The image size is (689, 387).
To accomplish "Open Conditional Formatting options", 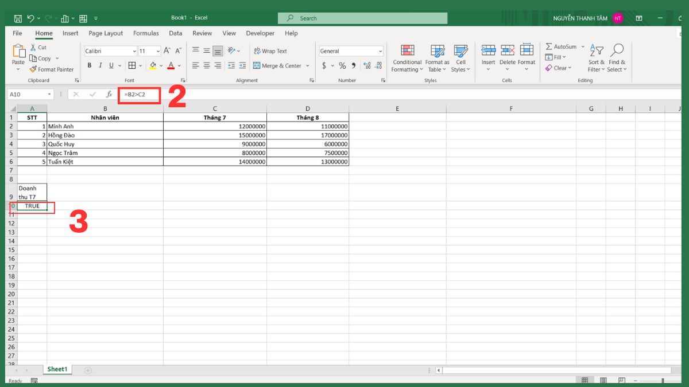I will click(407, 58).
